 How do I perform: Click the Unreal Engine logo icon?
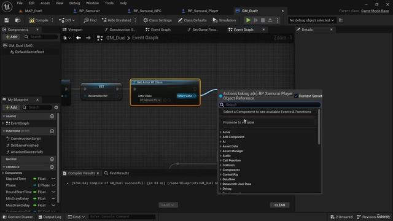[x=7, y=7]
